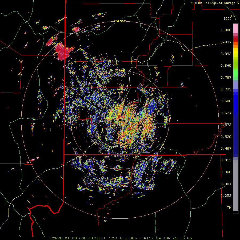Screen dimensions: 240x240
Task: Select the 0.467 legend value
Action: click(226, 149)
